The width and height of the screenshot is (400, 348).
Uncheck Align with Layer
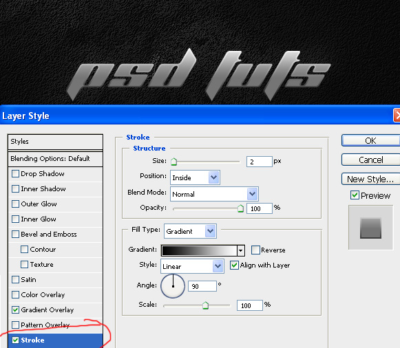point(234,265)
